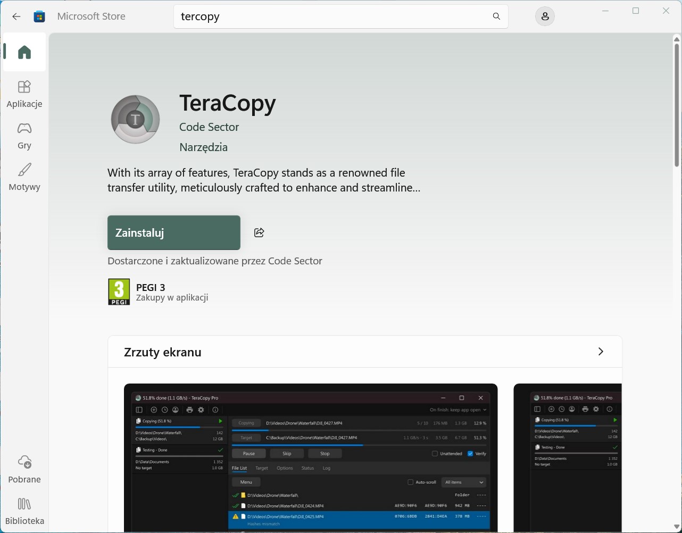Open the first TeraCopy screenshot thumbnail
Viewport: 682px width, 533px height.
tap(311, 457)
